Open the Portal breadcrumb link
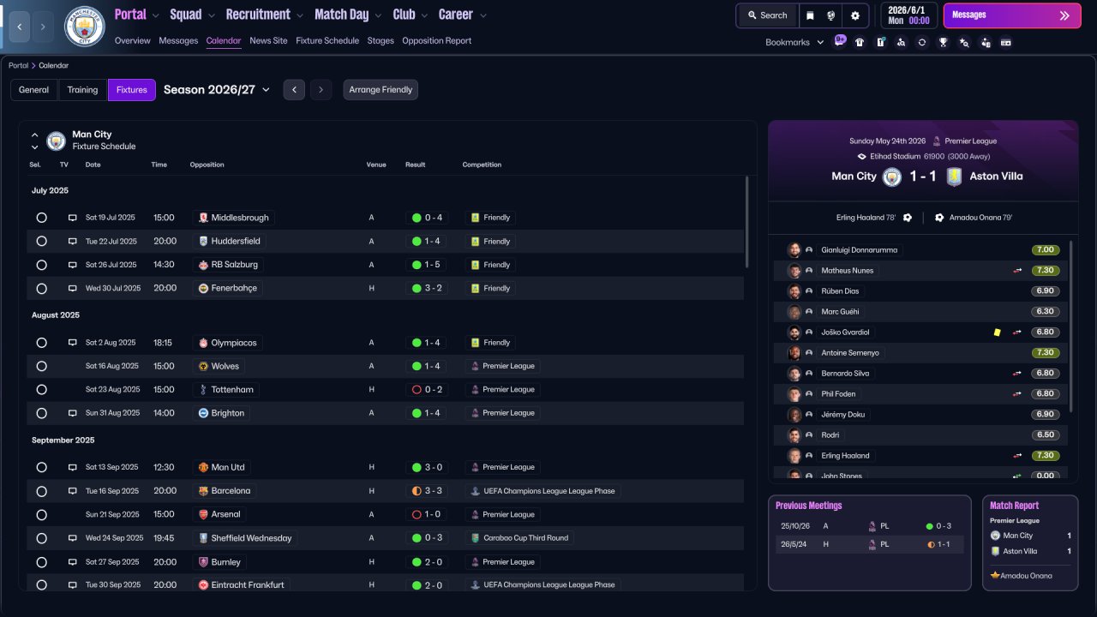This screenshot has height=617, width=1097. tap(18, 65)
